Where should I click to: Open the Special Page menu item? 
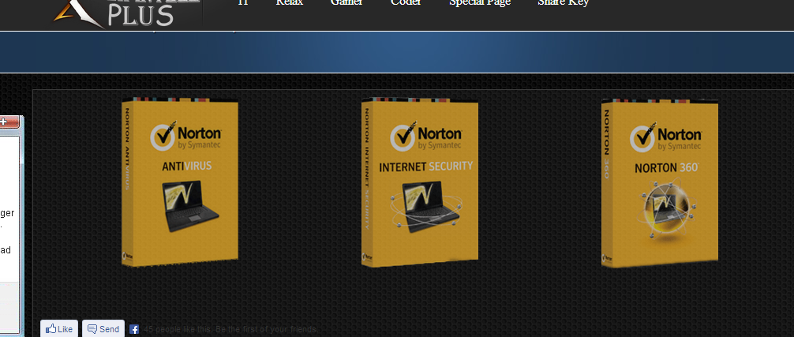click(x=480, y=3)
